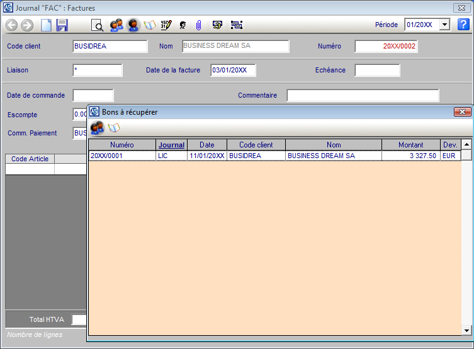Click the Echéance date field

pos(377,70)
